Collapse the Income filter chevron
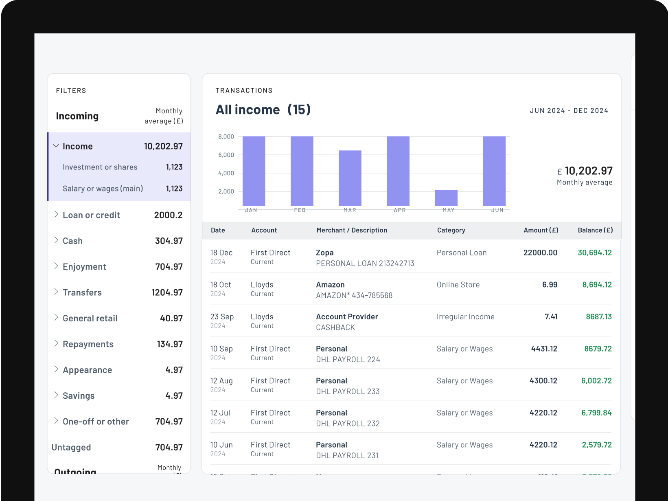This screenshot has height=501, width=668. point(56,146)
